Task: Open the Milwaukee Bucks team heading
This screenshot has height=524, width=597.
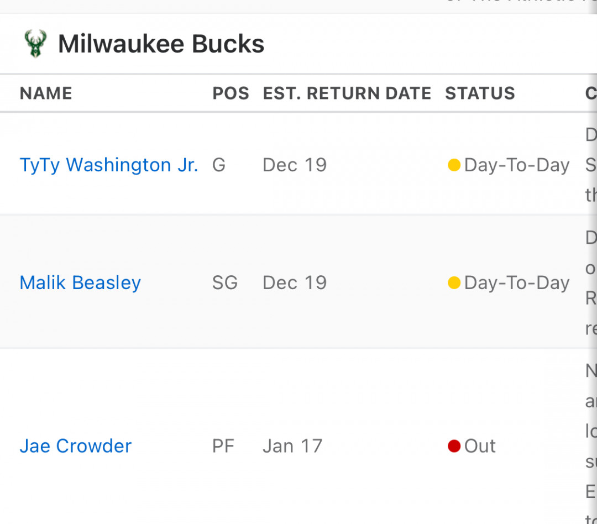Action: 161,44
